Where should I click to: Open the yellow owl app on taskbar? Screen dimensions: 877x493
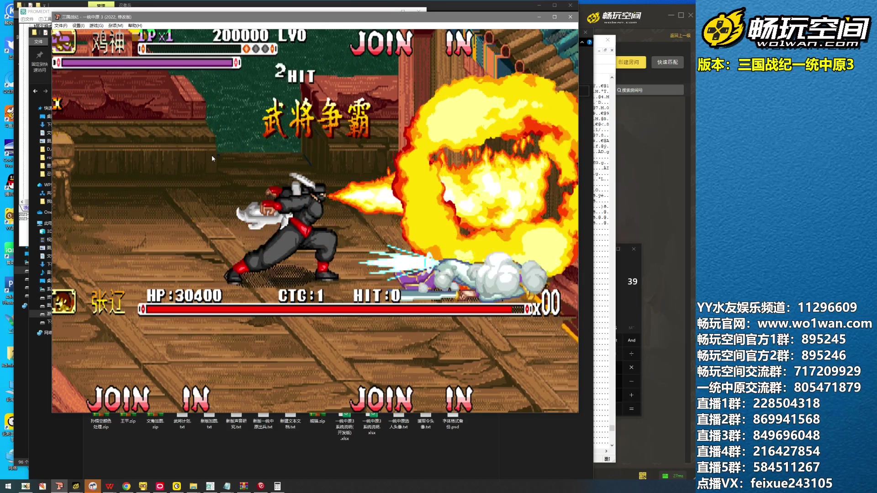click(143, 486)
